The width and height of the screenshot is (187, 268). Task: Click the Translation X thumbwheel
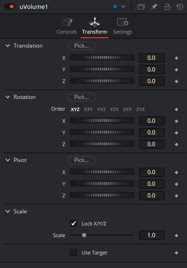pos(102,57)
